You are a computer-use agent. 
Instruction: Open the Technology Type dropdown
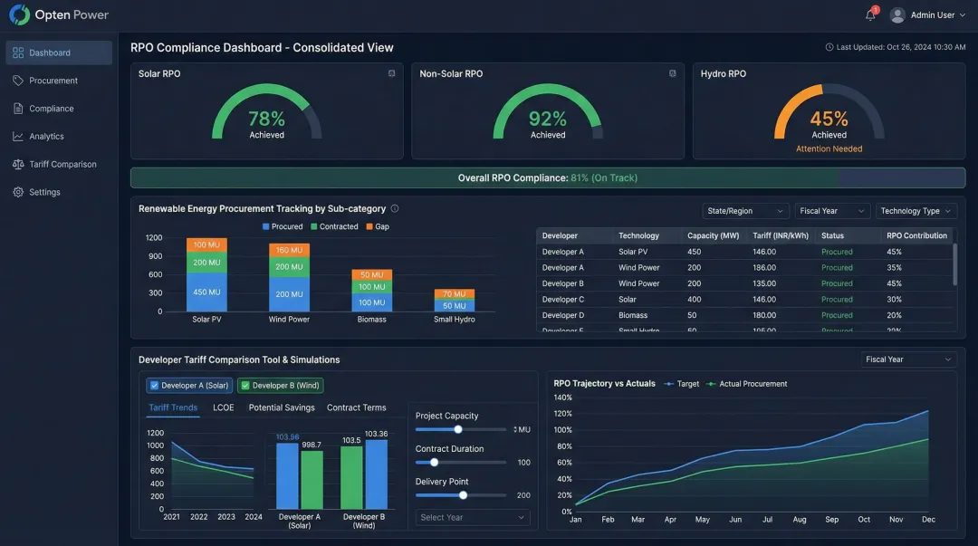[x=916, y=210]
